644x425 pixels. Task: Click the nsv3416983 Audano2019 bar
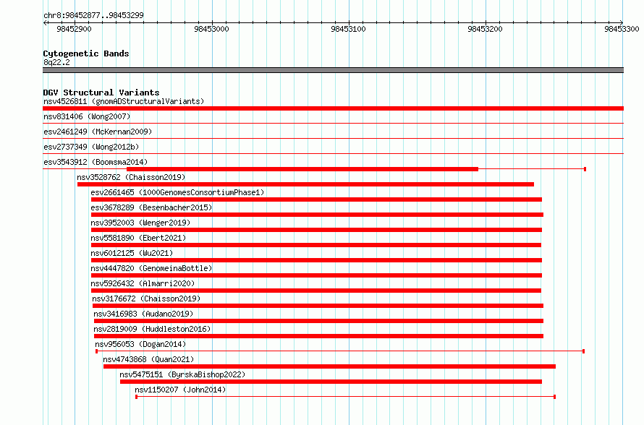pos(318,321)
